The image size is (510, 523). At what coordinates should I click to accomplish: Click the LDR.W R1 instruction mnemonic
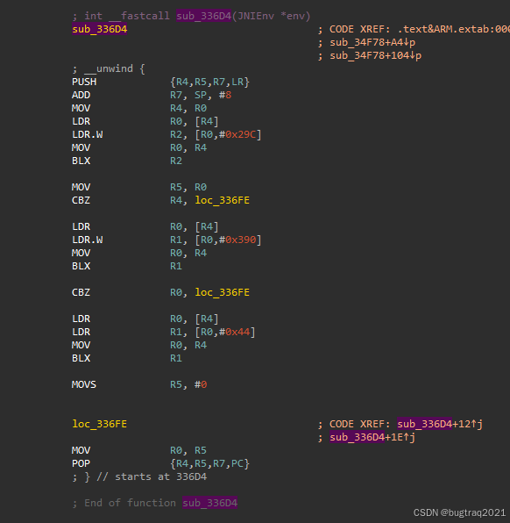88,240
